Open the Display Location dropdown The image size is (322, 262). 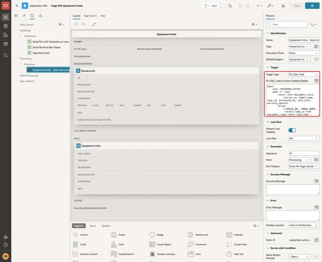[304, 225]
